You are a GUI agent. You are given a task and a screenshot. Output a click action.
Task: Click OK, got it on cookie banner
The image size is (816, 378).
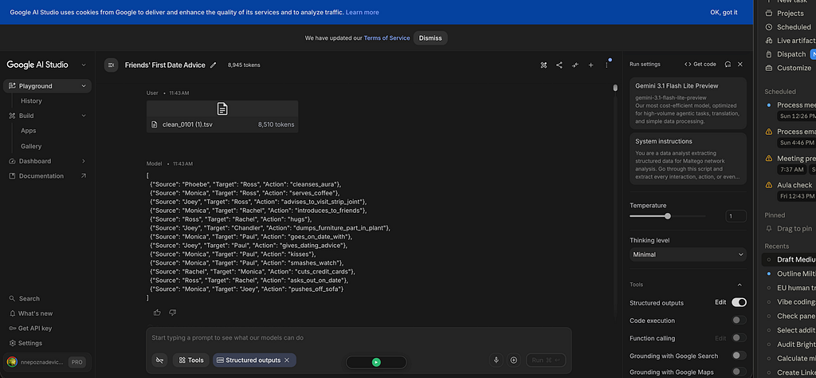pos(724,12)
